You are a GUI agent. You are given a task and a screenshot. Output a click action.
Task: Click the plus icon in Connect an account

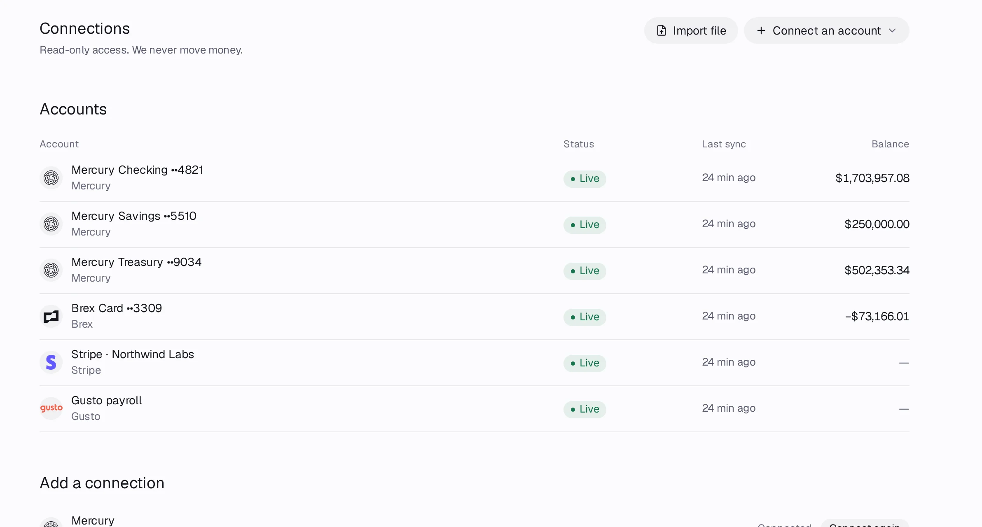pyautogui.click(x=761, y=30)
